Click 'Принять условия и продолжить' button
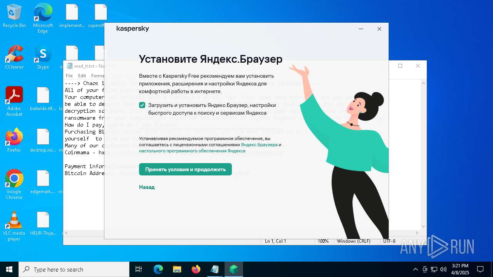This screenshot has width=493, height=277. tap(185, 169)
